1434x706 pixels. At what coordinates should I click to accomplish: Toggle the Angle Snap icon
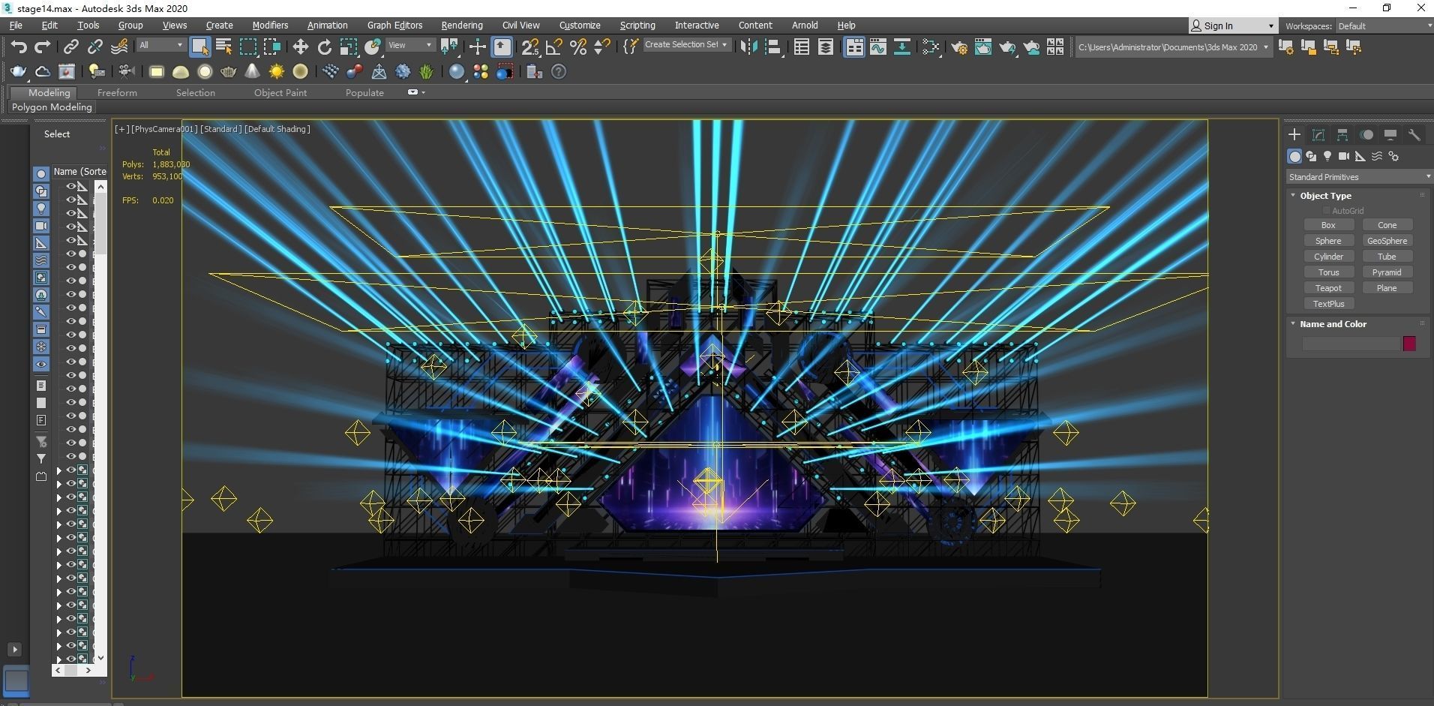point(553,47)
